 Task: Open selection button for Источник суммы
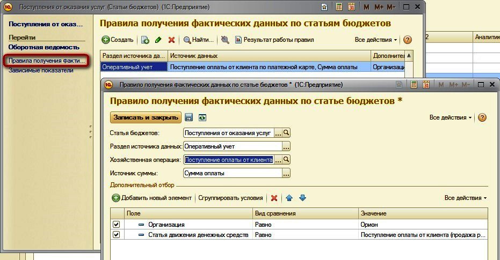(286, 173)
